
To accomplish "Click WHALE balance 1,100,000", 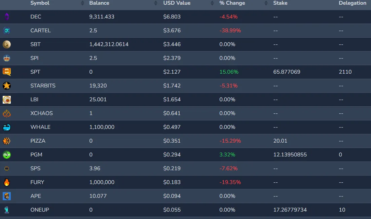I will (102, 127).
